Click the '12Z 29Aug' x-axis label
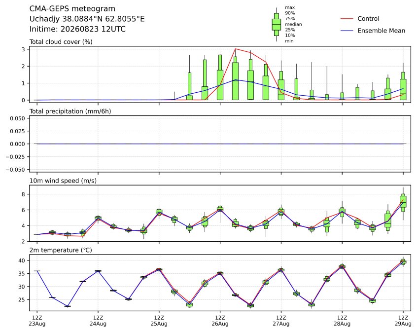 pyautogui.click(x=403, y=321)
